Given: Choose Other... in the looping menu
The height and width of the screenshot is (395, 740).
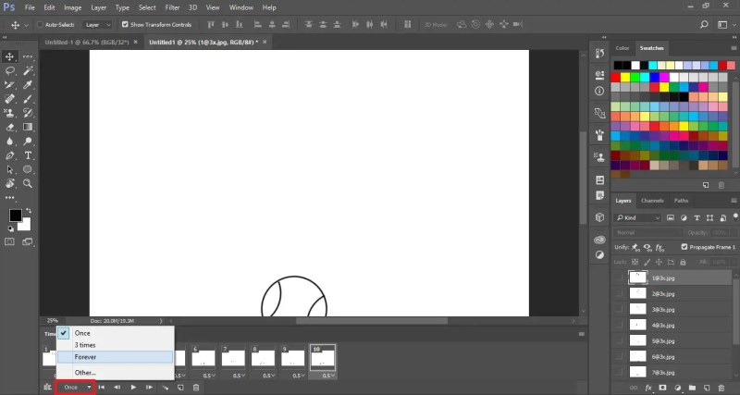Looking at the screenshot, I should [115, 373].
